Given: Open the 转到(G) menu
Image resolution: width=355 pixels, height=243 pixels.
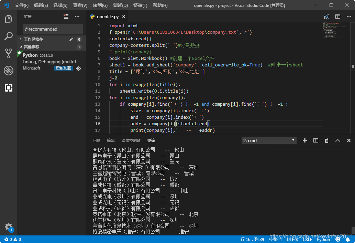Looking at the screenshot, I should click(100, 5).
